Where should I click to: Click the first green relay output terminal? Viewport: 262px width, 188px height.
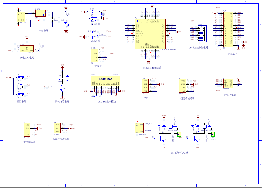(x=179, y=134)
